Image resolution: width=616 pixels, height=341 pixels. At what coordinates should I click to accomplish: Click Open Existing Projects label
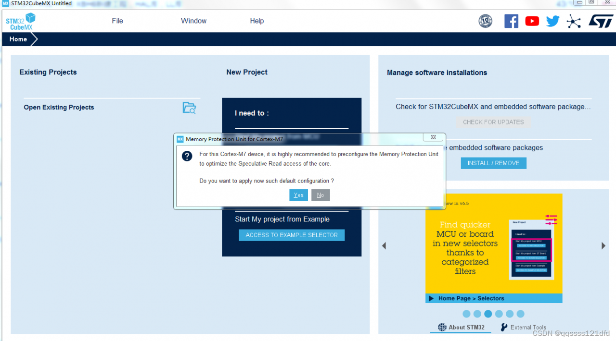point(59,107)
